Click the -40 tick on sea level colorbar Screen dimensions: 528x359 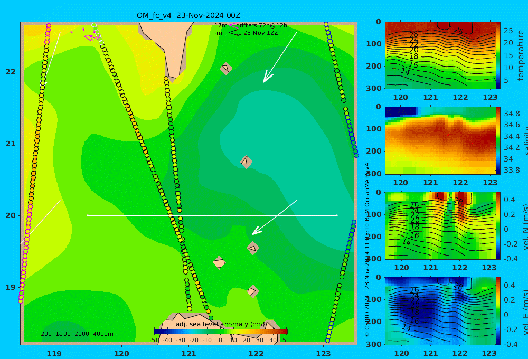167,340
